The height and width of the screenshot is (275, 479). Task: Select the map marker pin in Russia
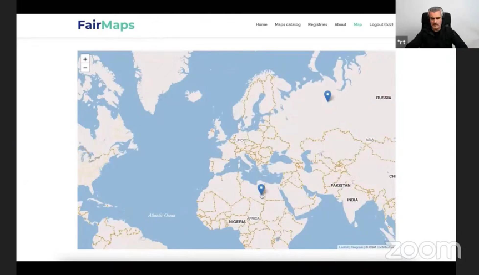(327, 96)
